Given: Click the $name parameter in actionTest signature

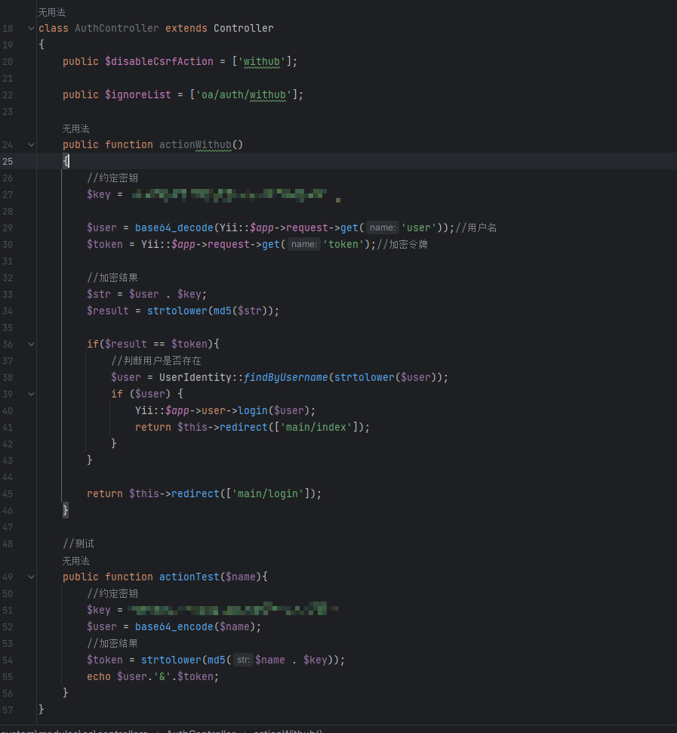Looking at the screenshot, I should click(x=241, y=577).
